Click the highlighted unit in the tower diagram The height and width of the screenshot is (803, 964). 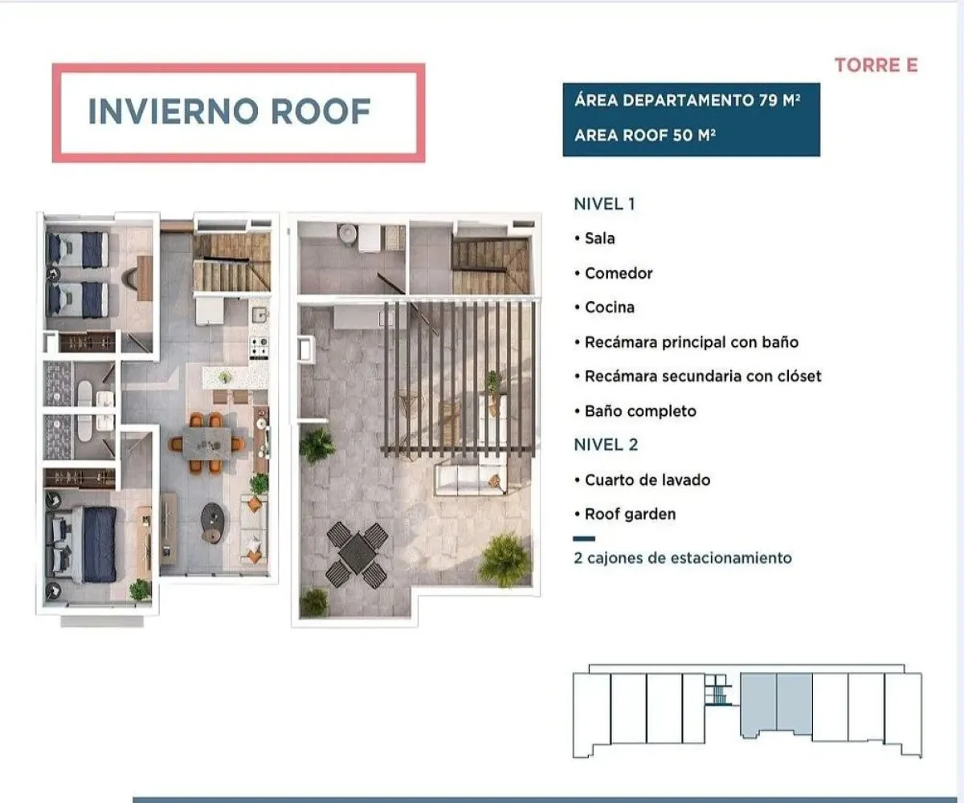[775, 705]
